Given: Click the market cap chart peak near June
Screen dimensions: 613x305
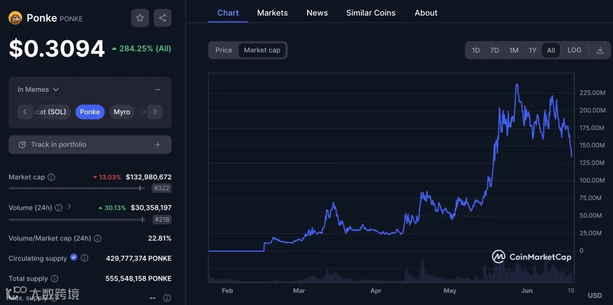Looking at the screenshot, I should click(x=517, y=84).
